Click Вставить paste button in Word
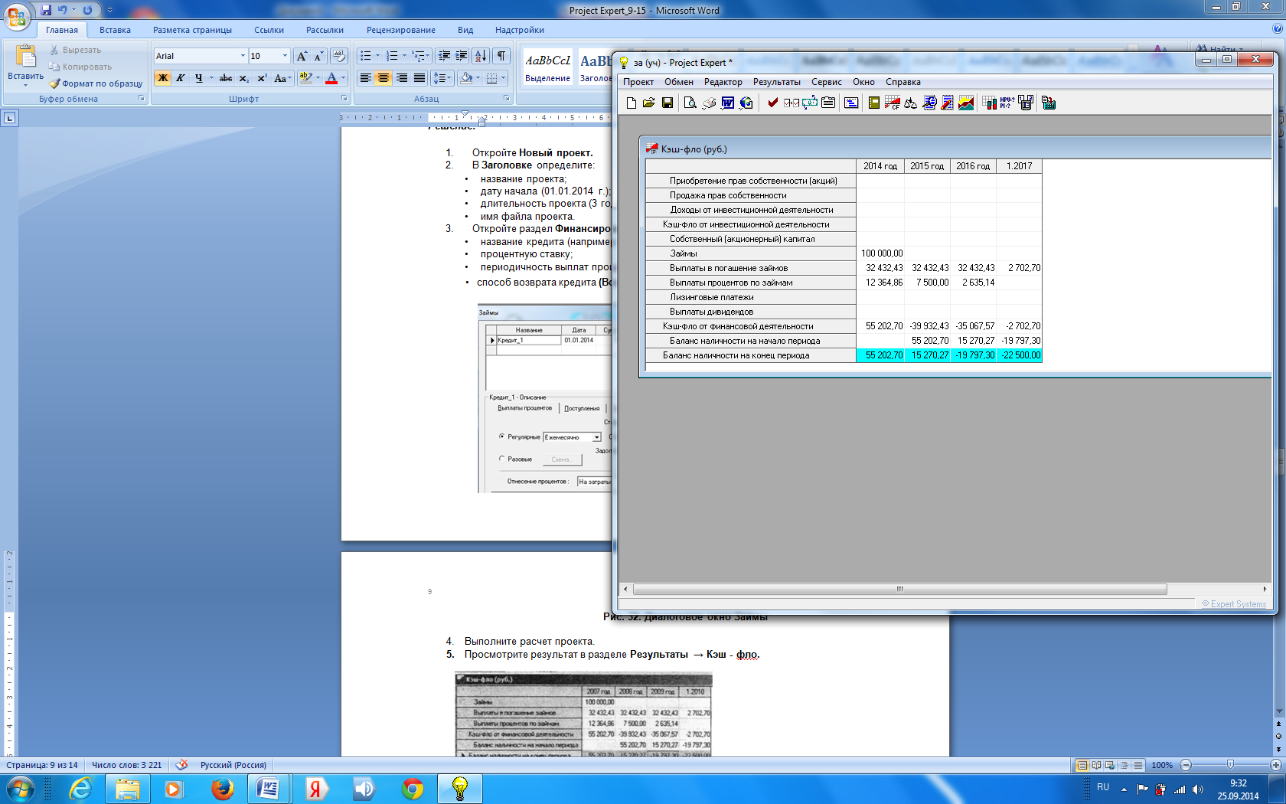This screenshot has width=1286, height=804. (25, 65)
